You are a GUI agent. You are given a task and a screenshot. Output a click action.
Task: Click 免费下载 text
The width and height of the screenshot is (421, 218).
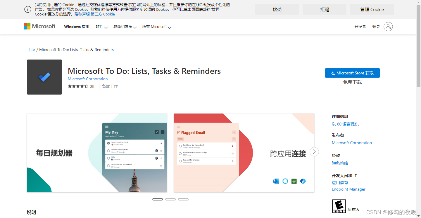point(352,82)
